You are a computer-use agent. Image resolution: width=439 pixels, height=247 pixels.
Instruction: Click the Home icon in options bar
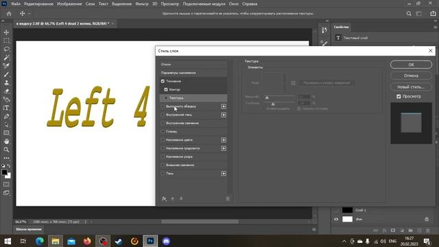click(x=9, y=14)
